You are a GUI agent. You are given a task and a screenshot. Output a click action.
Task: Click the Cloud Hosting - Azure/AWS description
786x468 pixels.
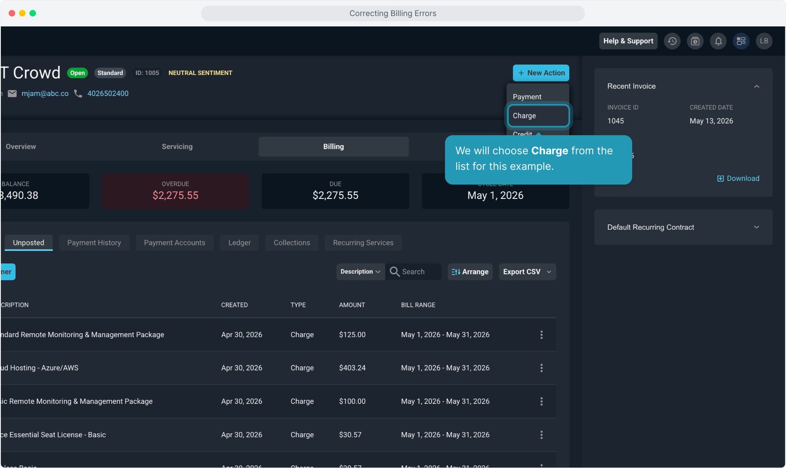point(39,368)
